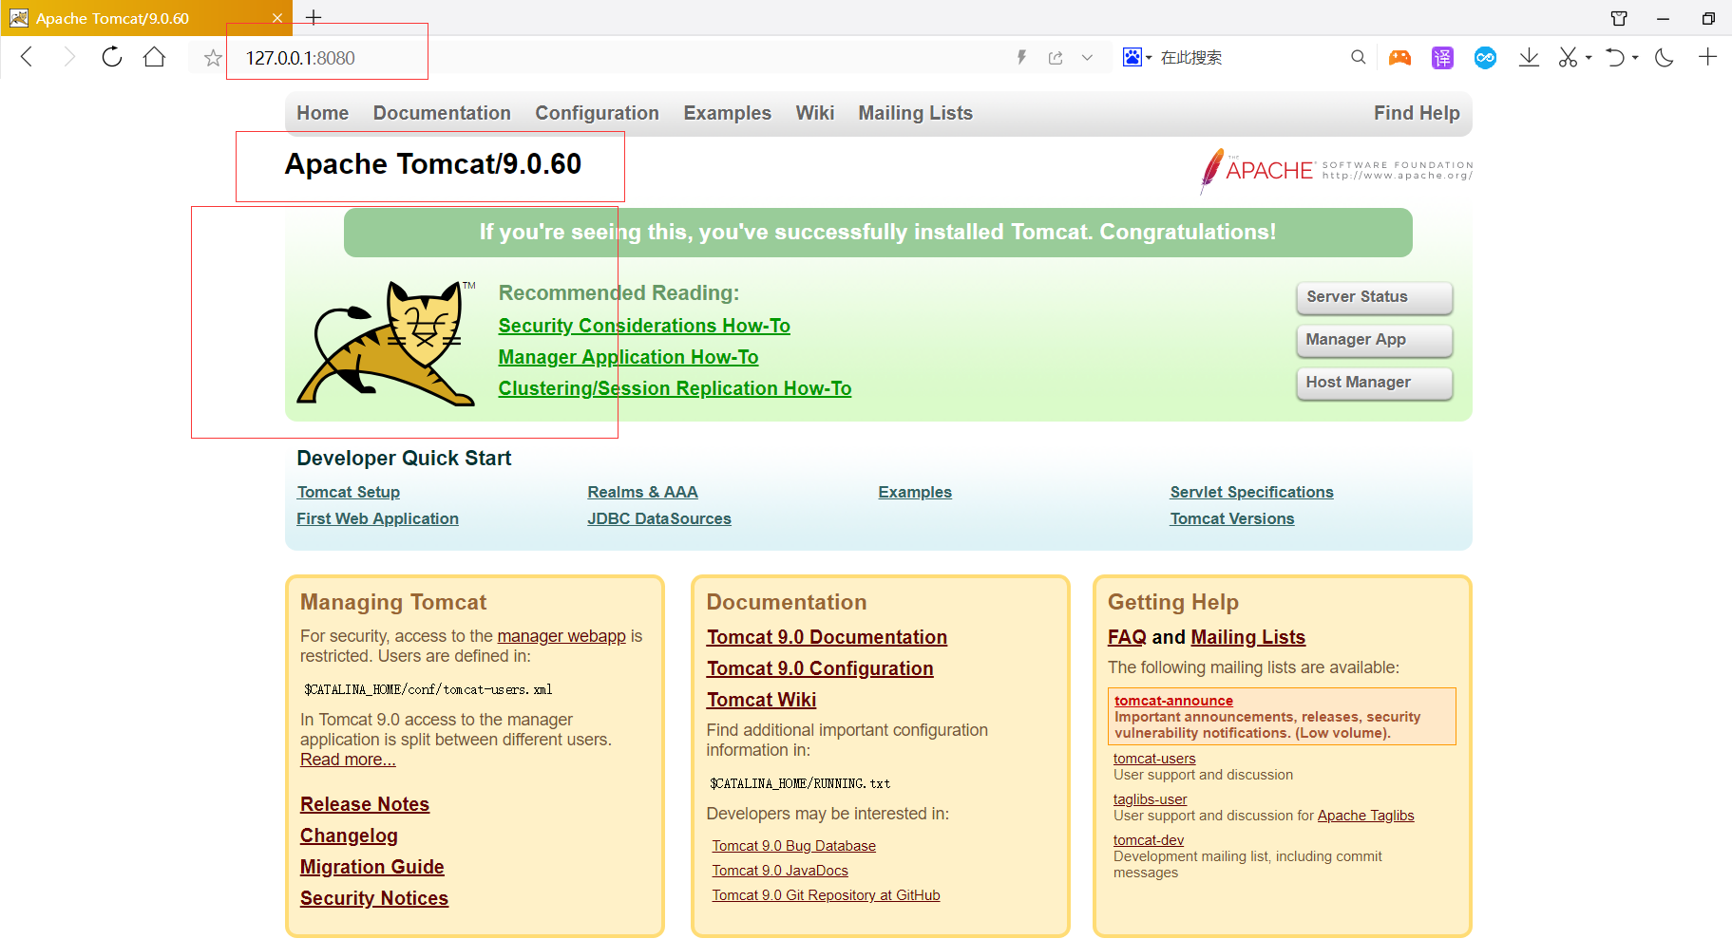Open Security Considerations How-To link
This screenshot has height=939, width=1732.
(x=644, y=326)
